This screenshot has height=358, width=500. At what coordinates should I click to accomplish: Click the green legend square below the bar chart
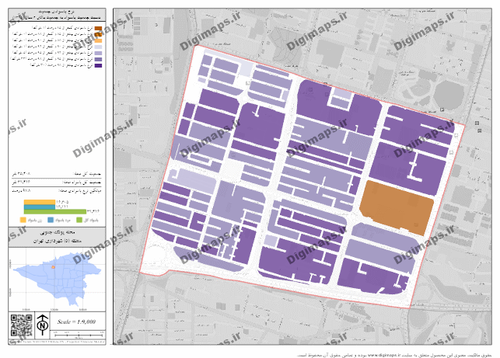[79, 221]
